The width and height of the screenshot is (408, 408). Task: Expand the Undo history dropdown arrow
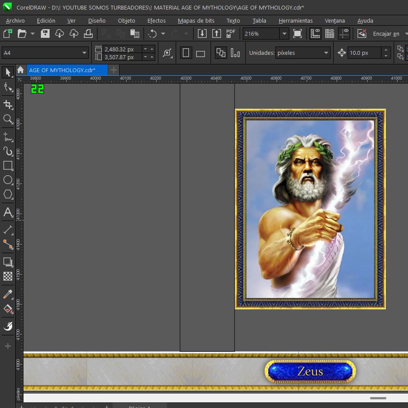pyautogui.click(x=163, y=33)
